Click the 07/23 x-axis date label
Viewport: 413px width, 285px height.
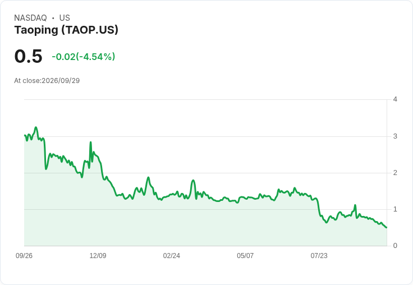319,255
